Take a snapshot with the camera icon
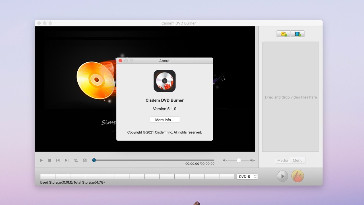Screen dimensions: 364x205 pyautogui.click(x=84, y=160)
